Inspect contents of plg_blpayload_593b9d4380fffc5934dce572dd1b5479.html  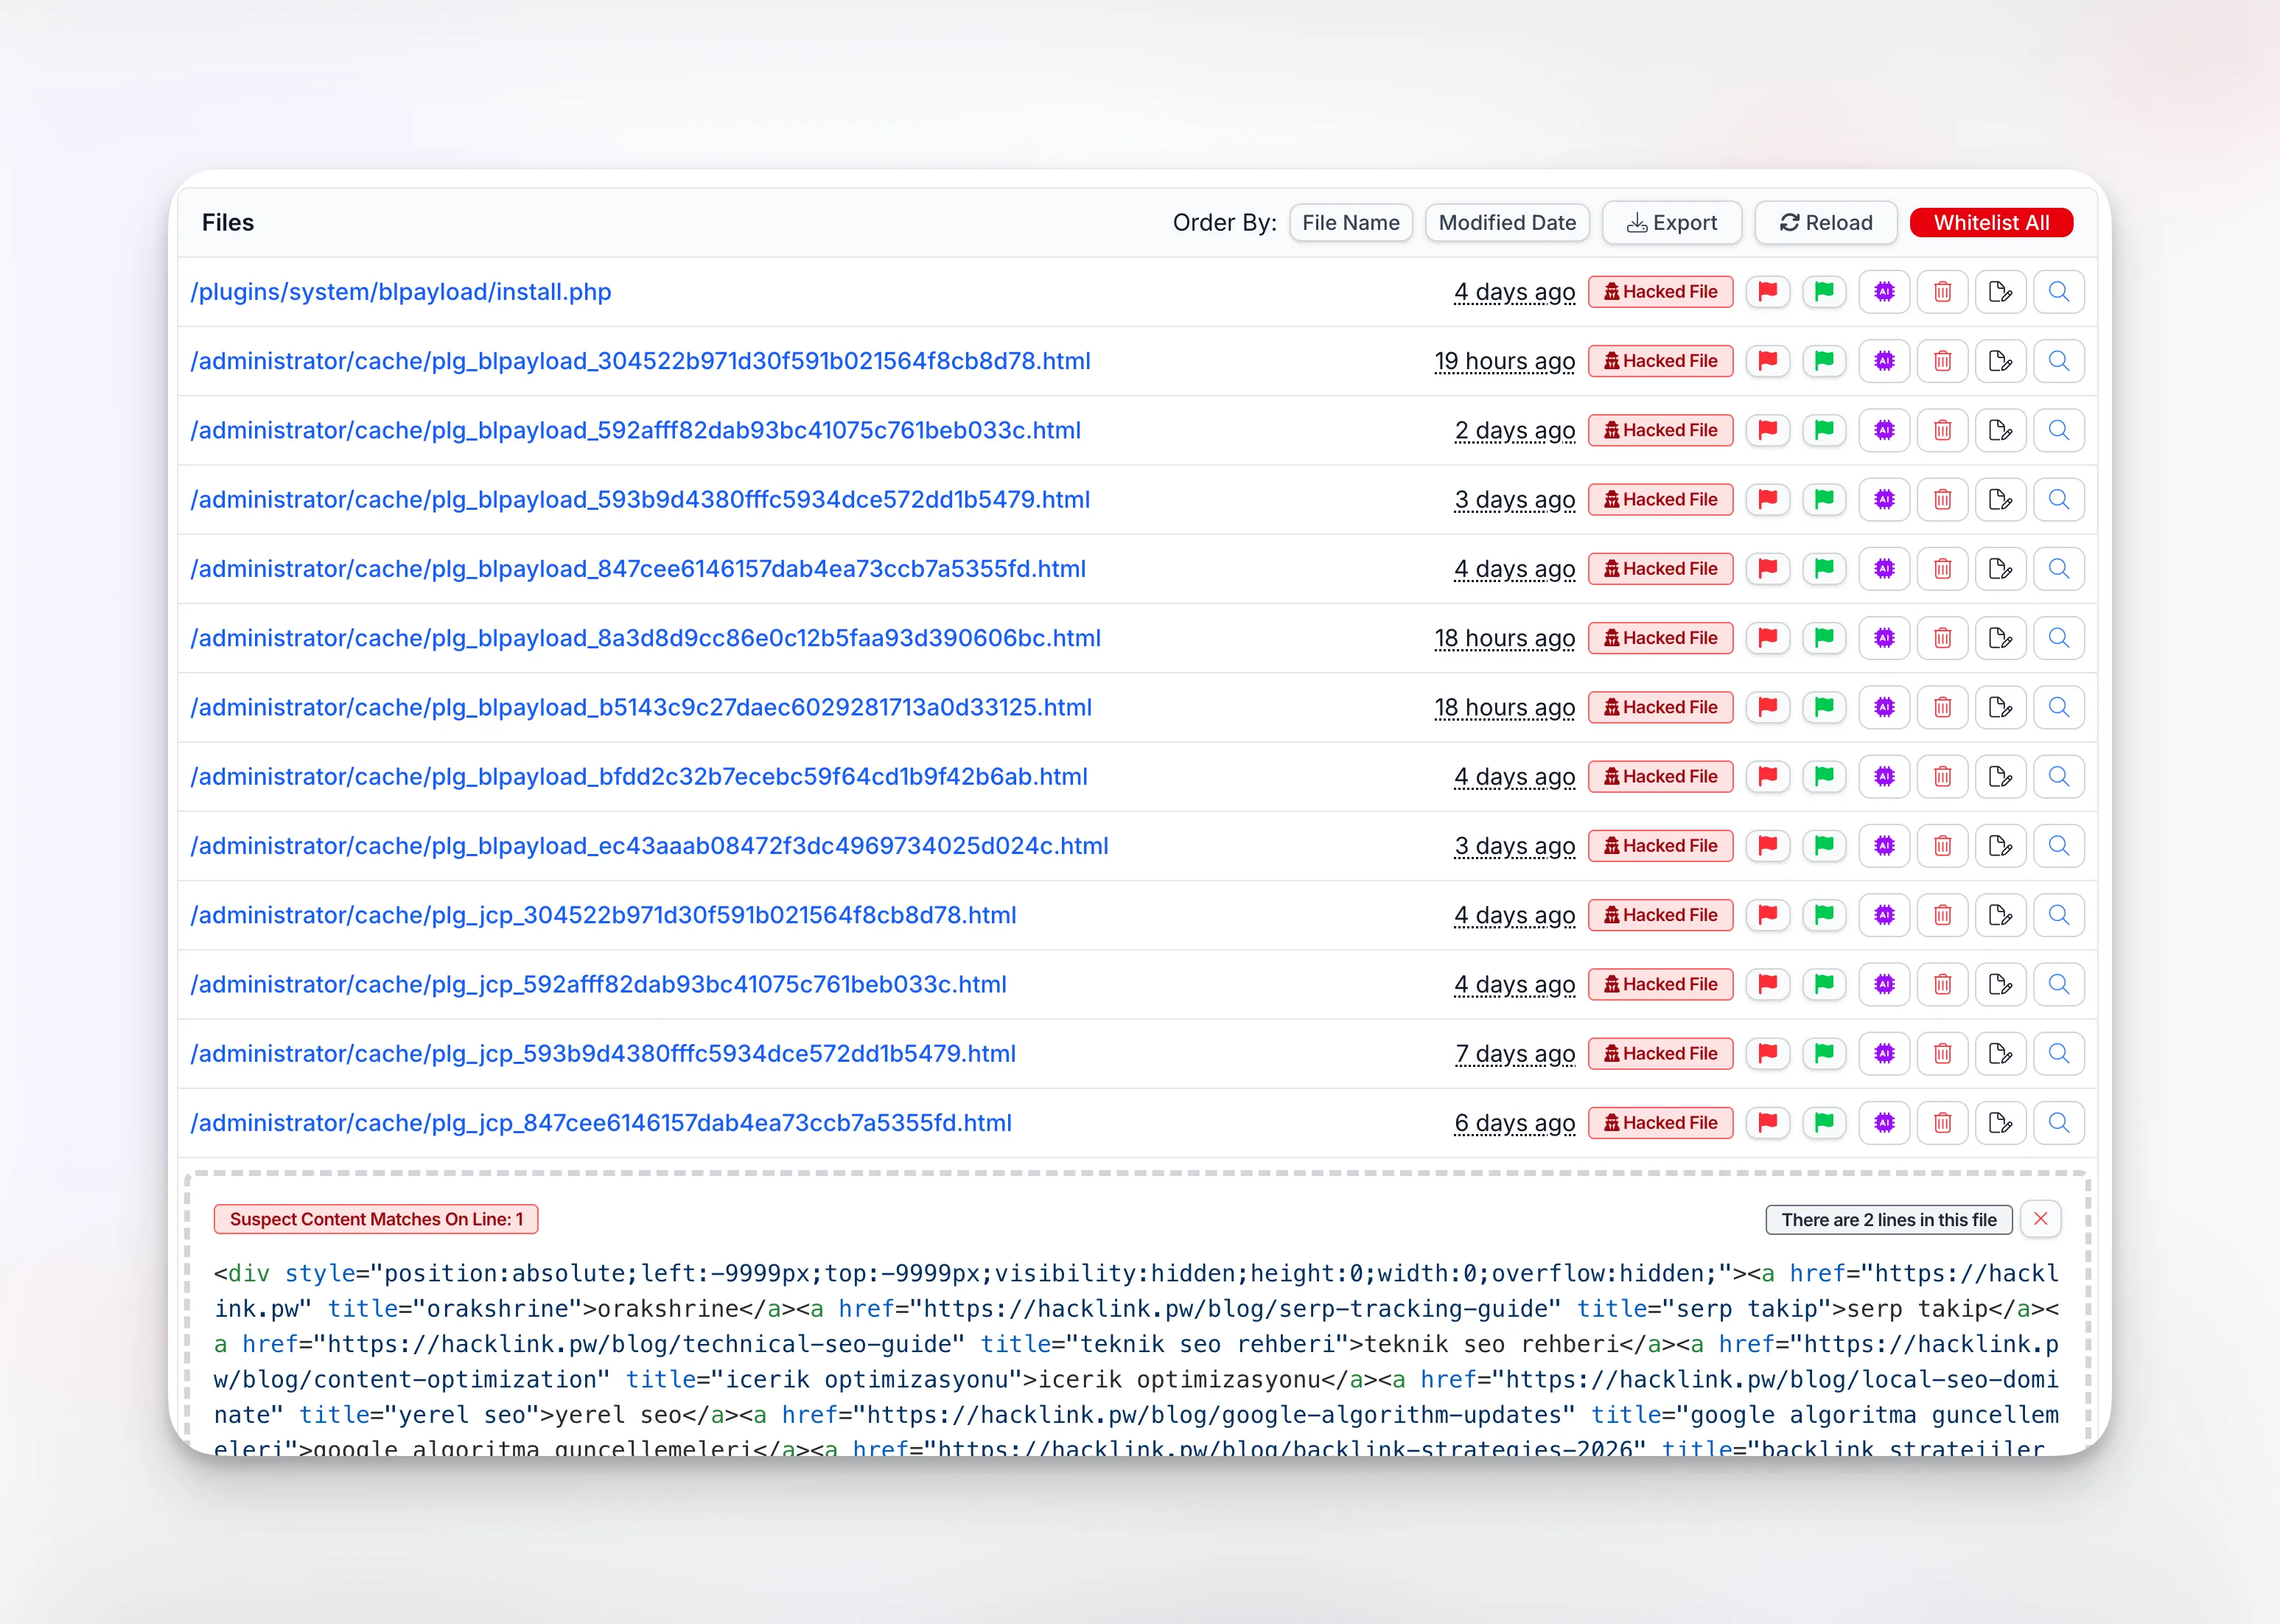click(2059, 499)
